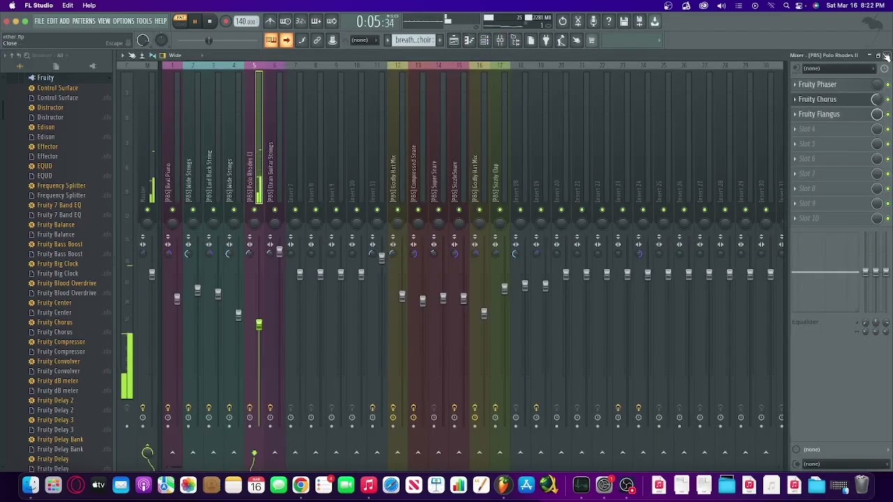The image size is (893, 502).
Task: Expand the Slot 4 arrow
Action: (x=795, y=129)
